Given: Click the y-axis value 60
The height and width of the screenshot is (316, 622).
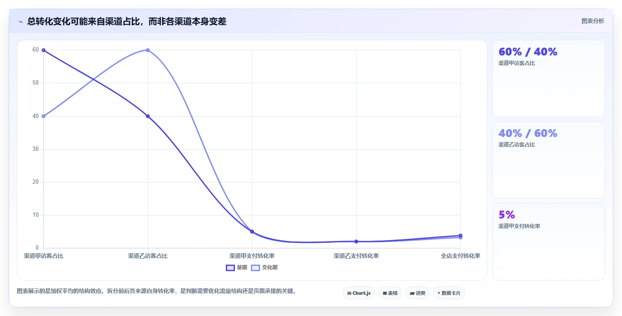Looking at the screenshot, I should point(36,50).
